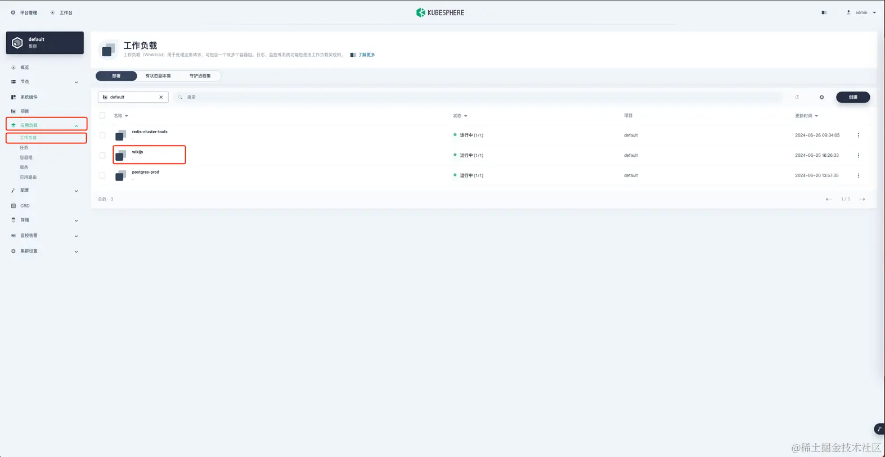Open the 系统组件 system components icon
This screenshot has width=885, height=457.
14,97
